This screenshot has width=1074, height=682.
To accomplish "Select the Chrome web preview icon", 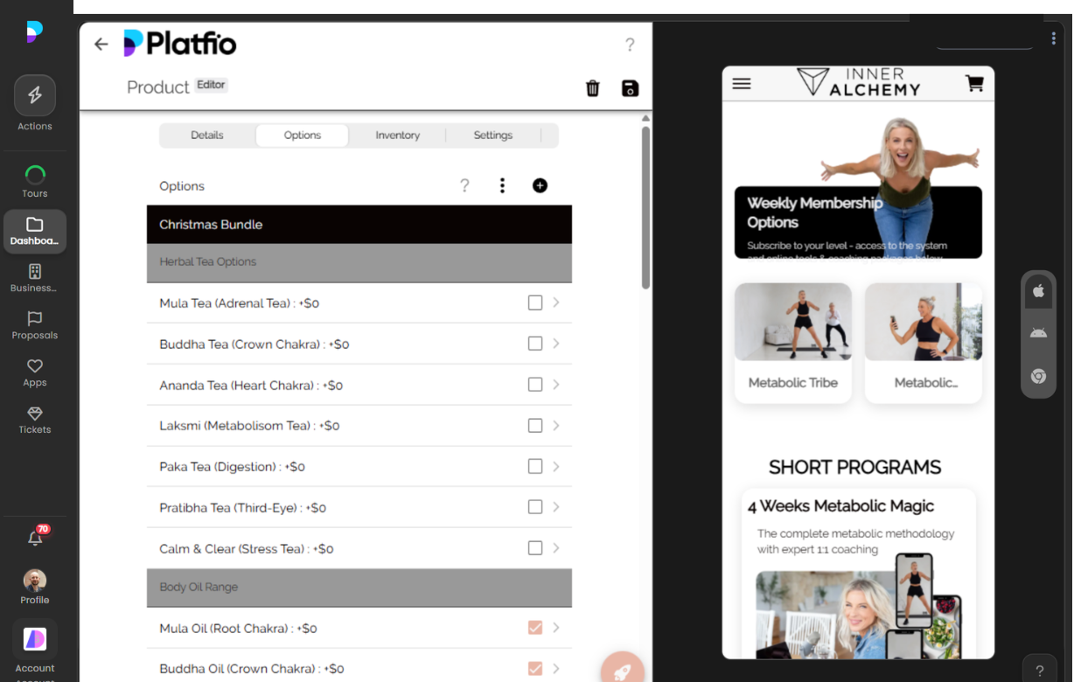I will click(x=1038, y=376).
